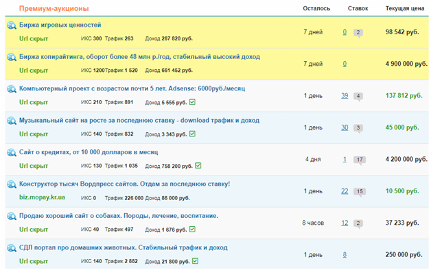Image resolution: width=431 pixels, height=270 pixels.
Task: Click the price 98 542 руб.
Action: tap(402, 32)
